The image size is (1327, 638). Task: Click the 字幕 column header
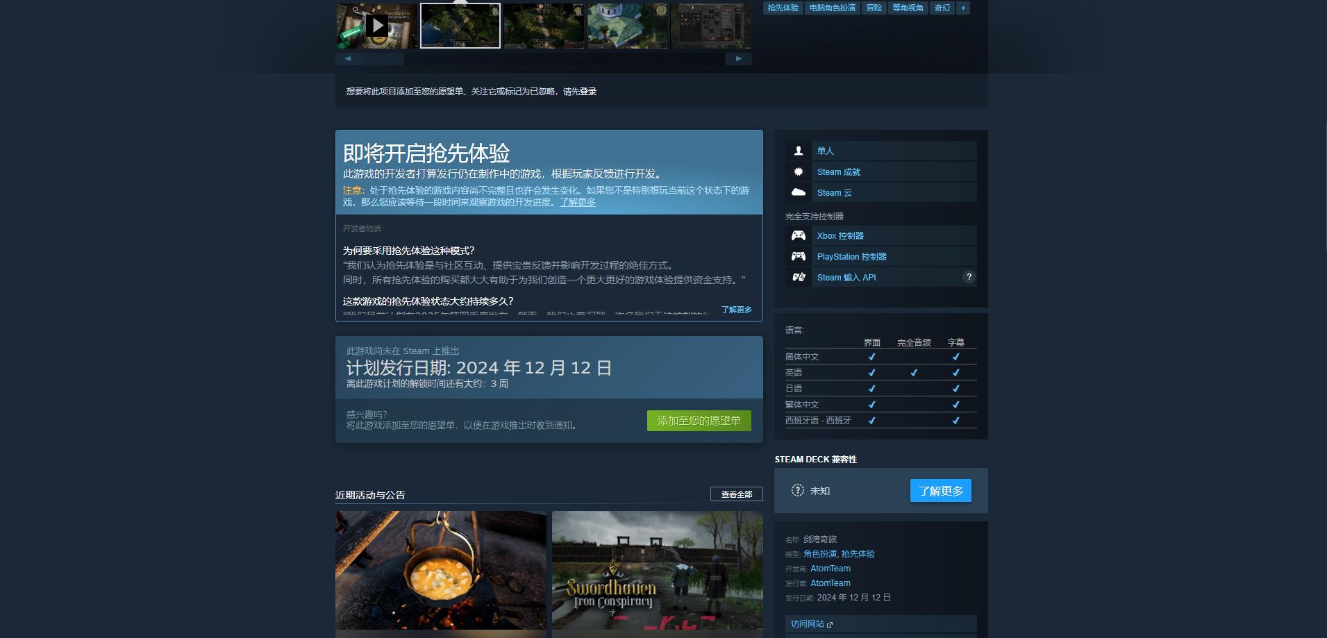pyautogui.click(x=956, y=342)
